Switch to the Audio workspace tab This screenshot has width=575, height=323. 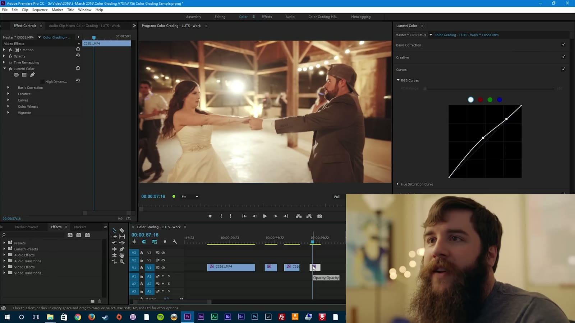tap(290, 17)
